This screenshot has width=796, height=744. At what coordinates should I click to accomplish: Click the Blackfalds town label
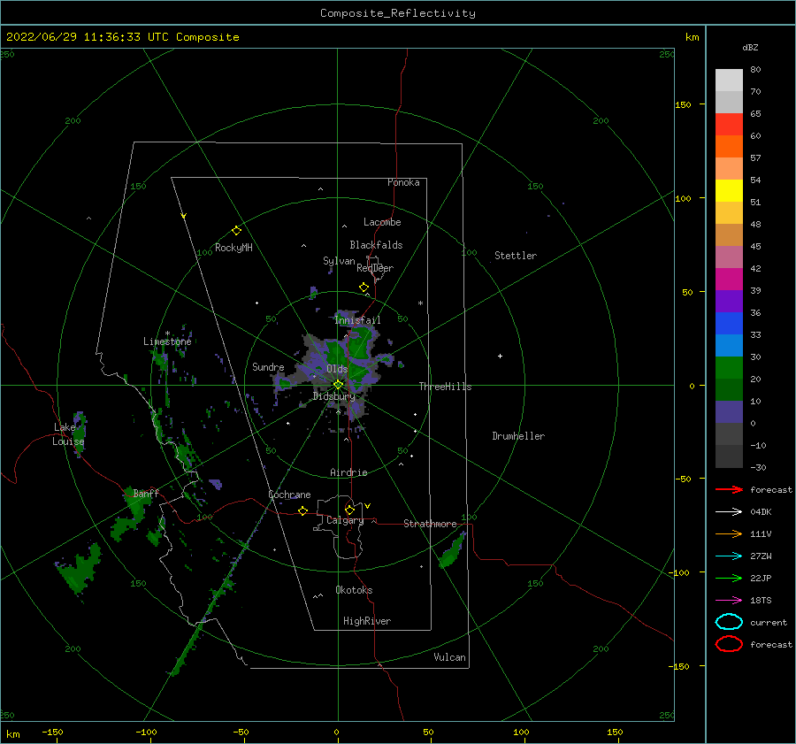376,245
